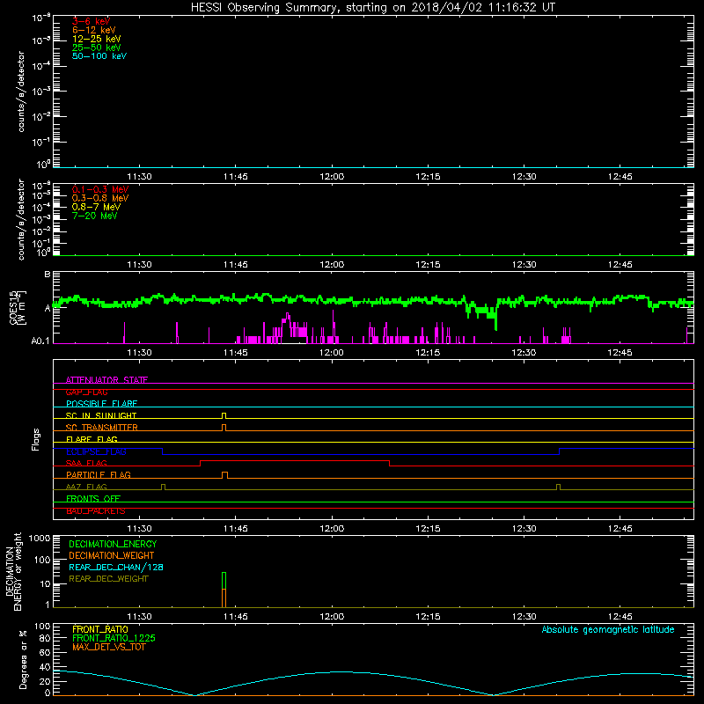
Task: Click the Degrees or % axis title
Action: point(23,659)
